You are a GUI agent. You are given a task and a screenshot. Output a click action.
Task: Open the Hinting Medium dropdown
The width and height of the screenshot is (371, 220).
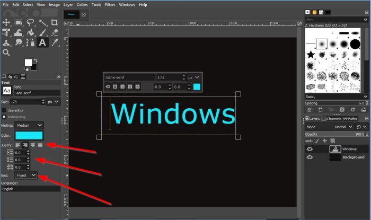click(x=29, y=125)
